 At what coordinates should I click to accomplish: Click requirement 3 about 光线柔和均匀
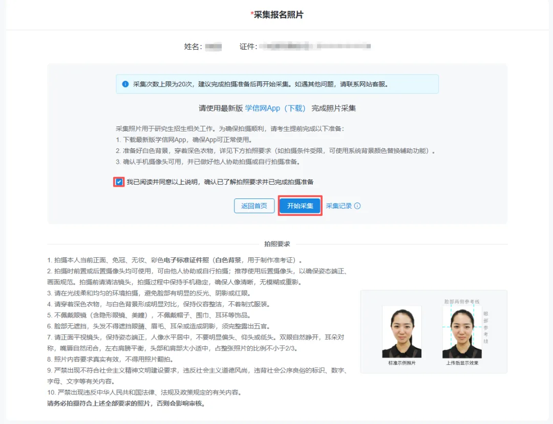point(150,293)
